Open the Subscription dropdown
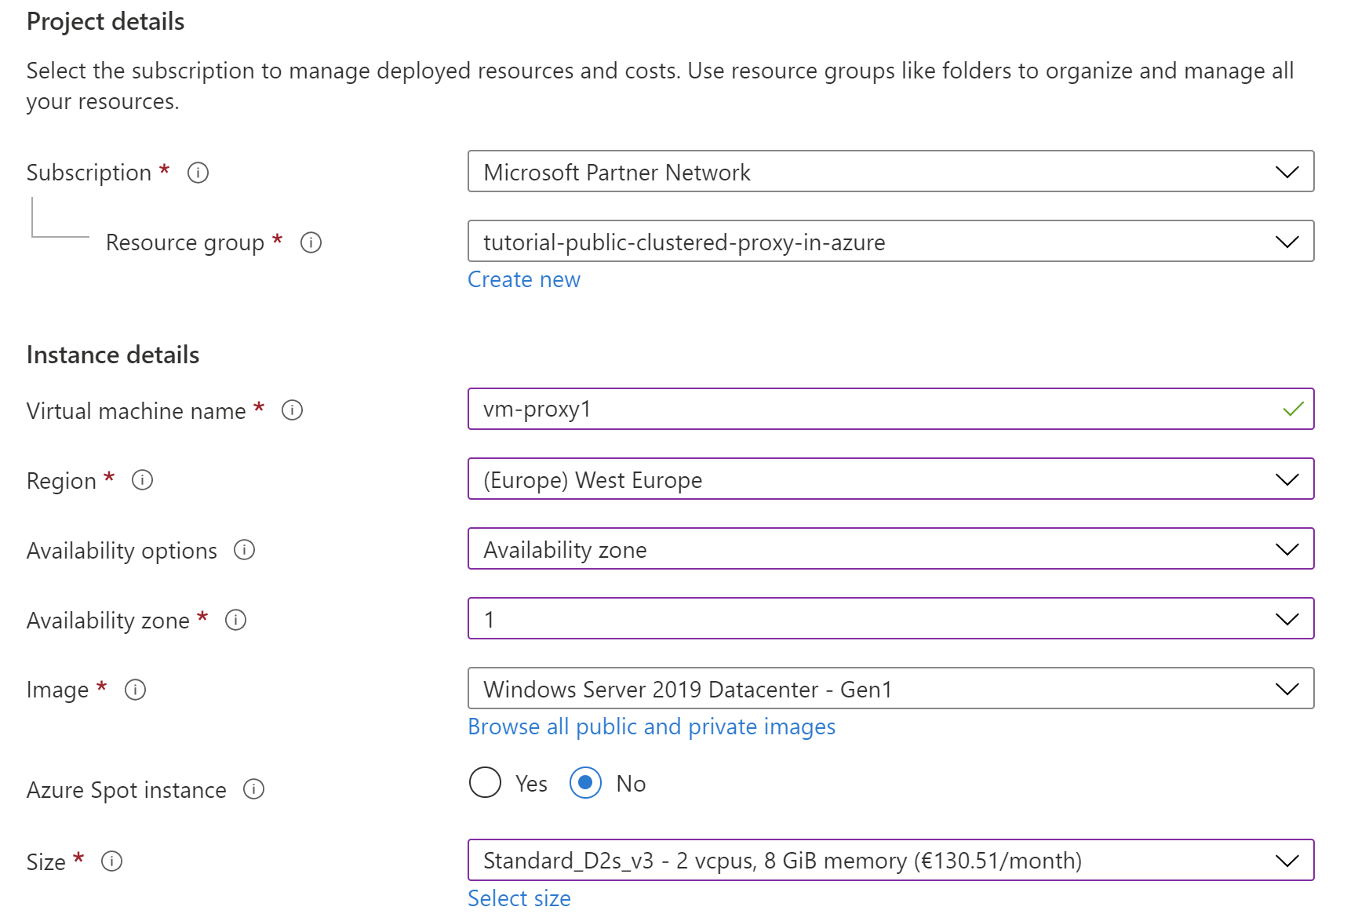This screenshot has height=914, width=1347. [x=1286, y=172]
